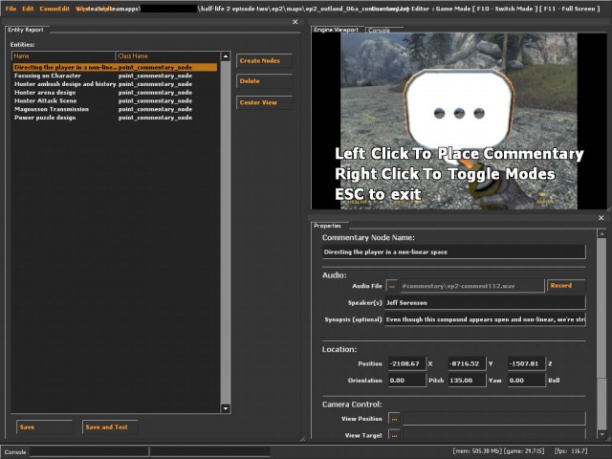612x459 pixels.
Task: Select the 'Hunter arena design' entity
Action: pyautogui.click(x=115, y=93)
